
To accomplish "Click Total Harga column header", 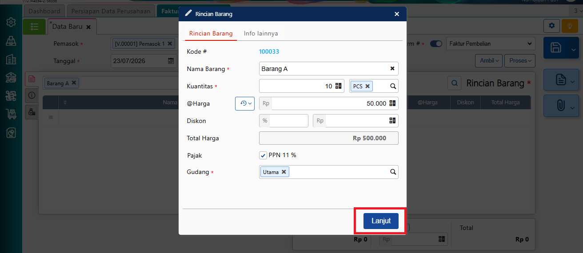I will pos(505,102).
